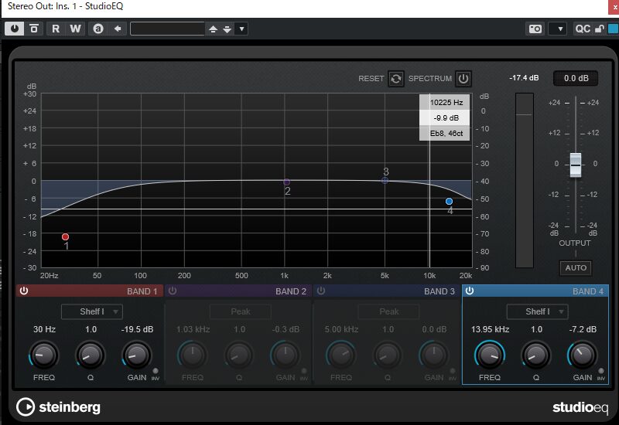Screen dimensions: 619x425
Task: Click the output gain fader handle
Action: pos(576,165)
